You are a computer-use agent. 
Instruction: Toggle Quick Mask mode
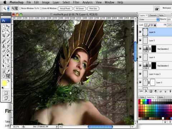tap(6, 93)
